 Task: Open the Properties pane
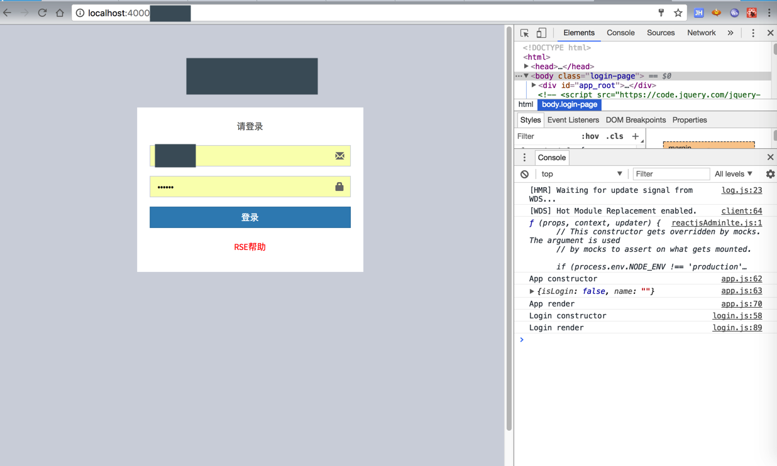click(x=690, y=120)
